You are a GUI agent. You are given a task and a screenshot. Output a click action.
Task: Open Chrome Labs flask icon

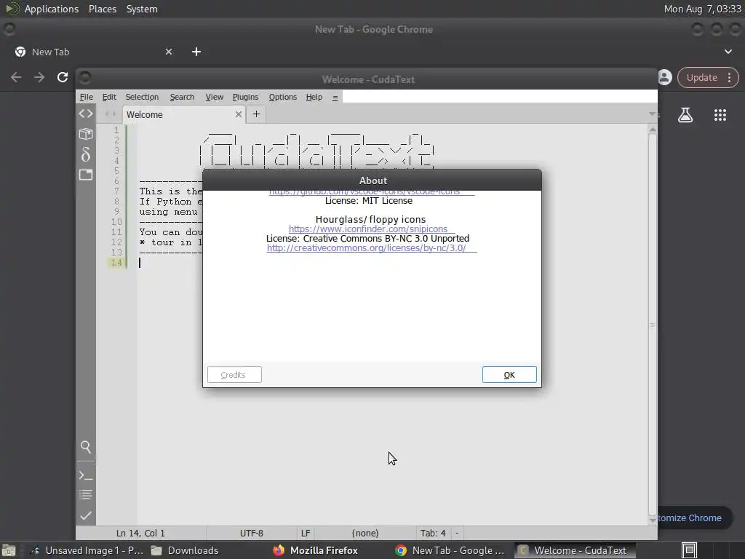685,115
